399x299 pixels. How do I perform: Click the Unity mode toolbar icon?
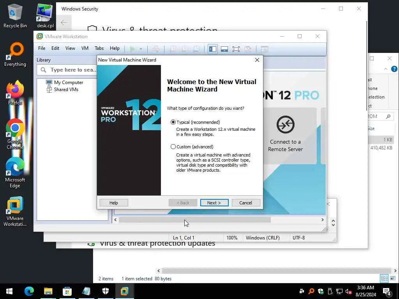coord(248,49)
